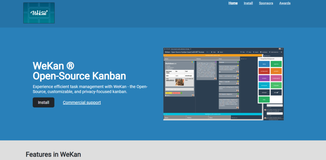Click the cat image in the Markdown card

(179, 82)
